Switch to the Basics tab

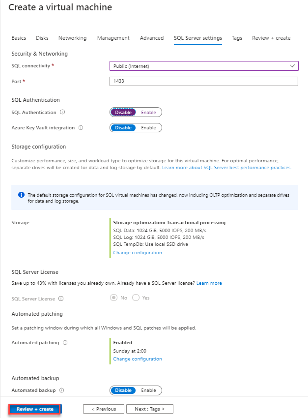(x=19, y=38)
